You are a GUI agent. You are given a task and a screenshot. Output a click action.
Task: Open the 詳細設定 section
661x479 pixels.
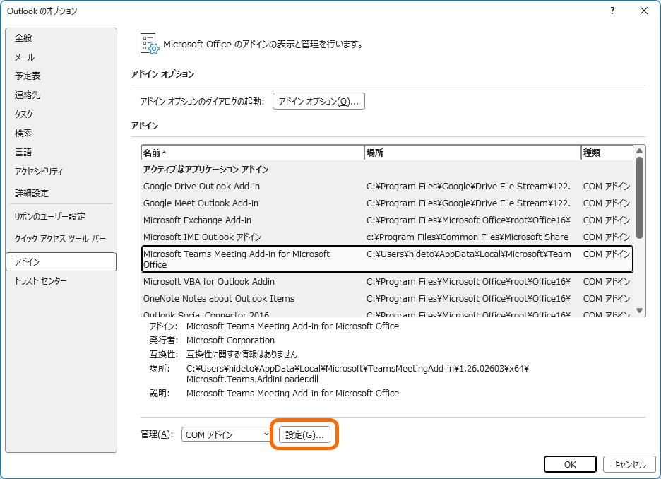[x=29, y=193]
